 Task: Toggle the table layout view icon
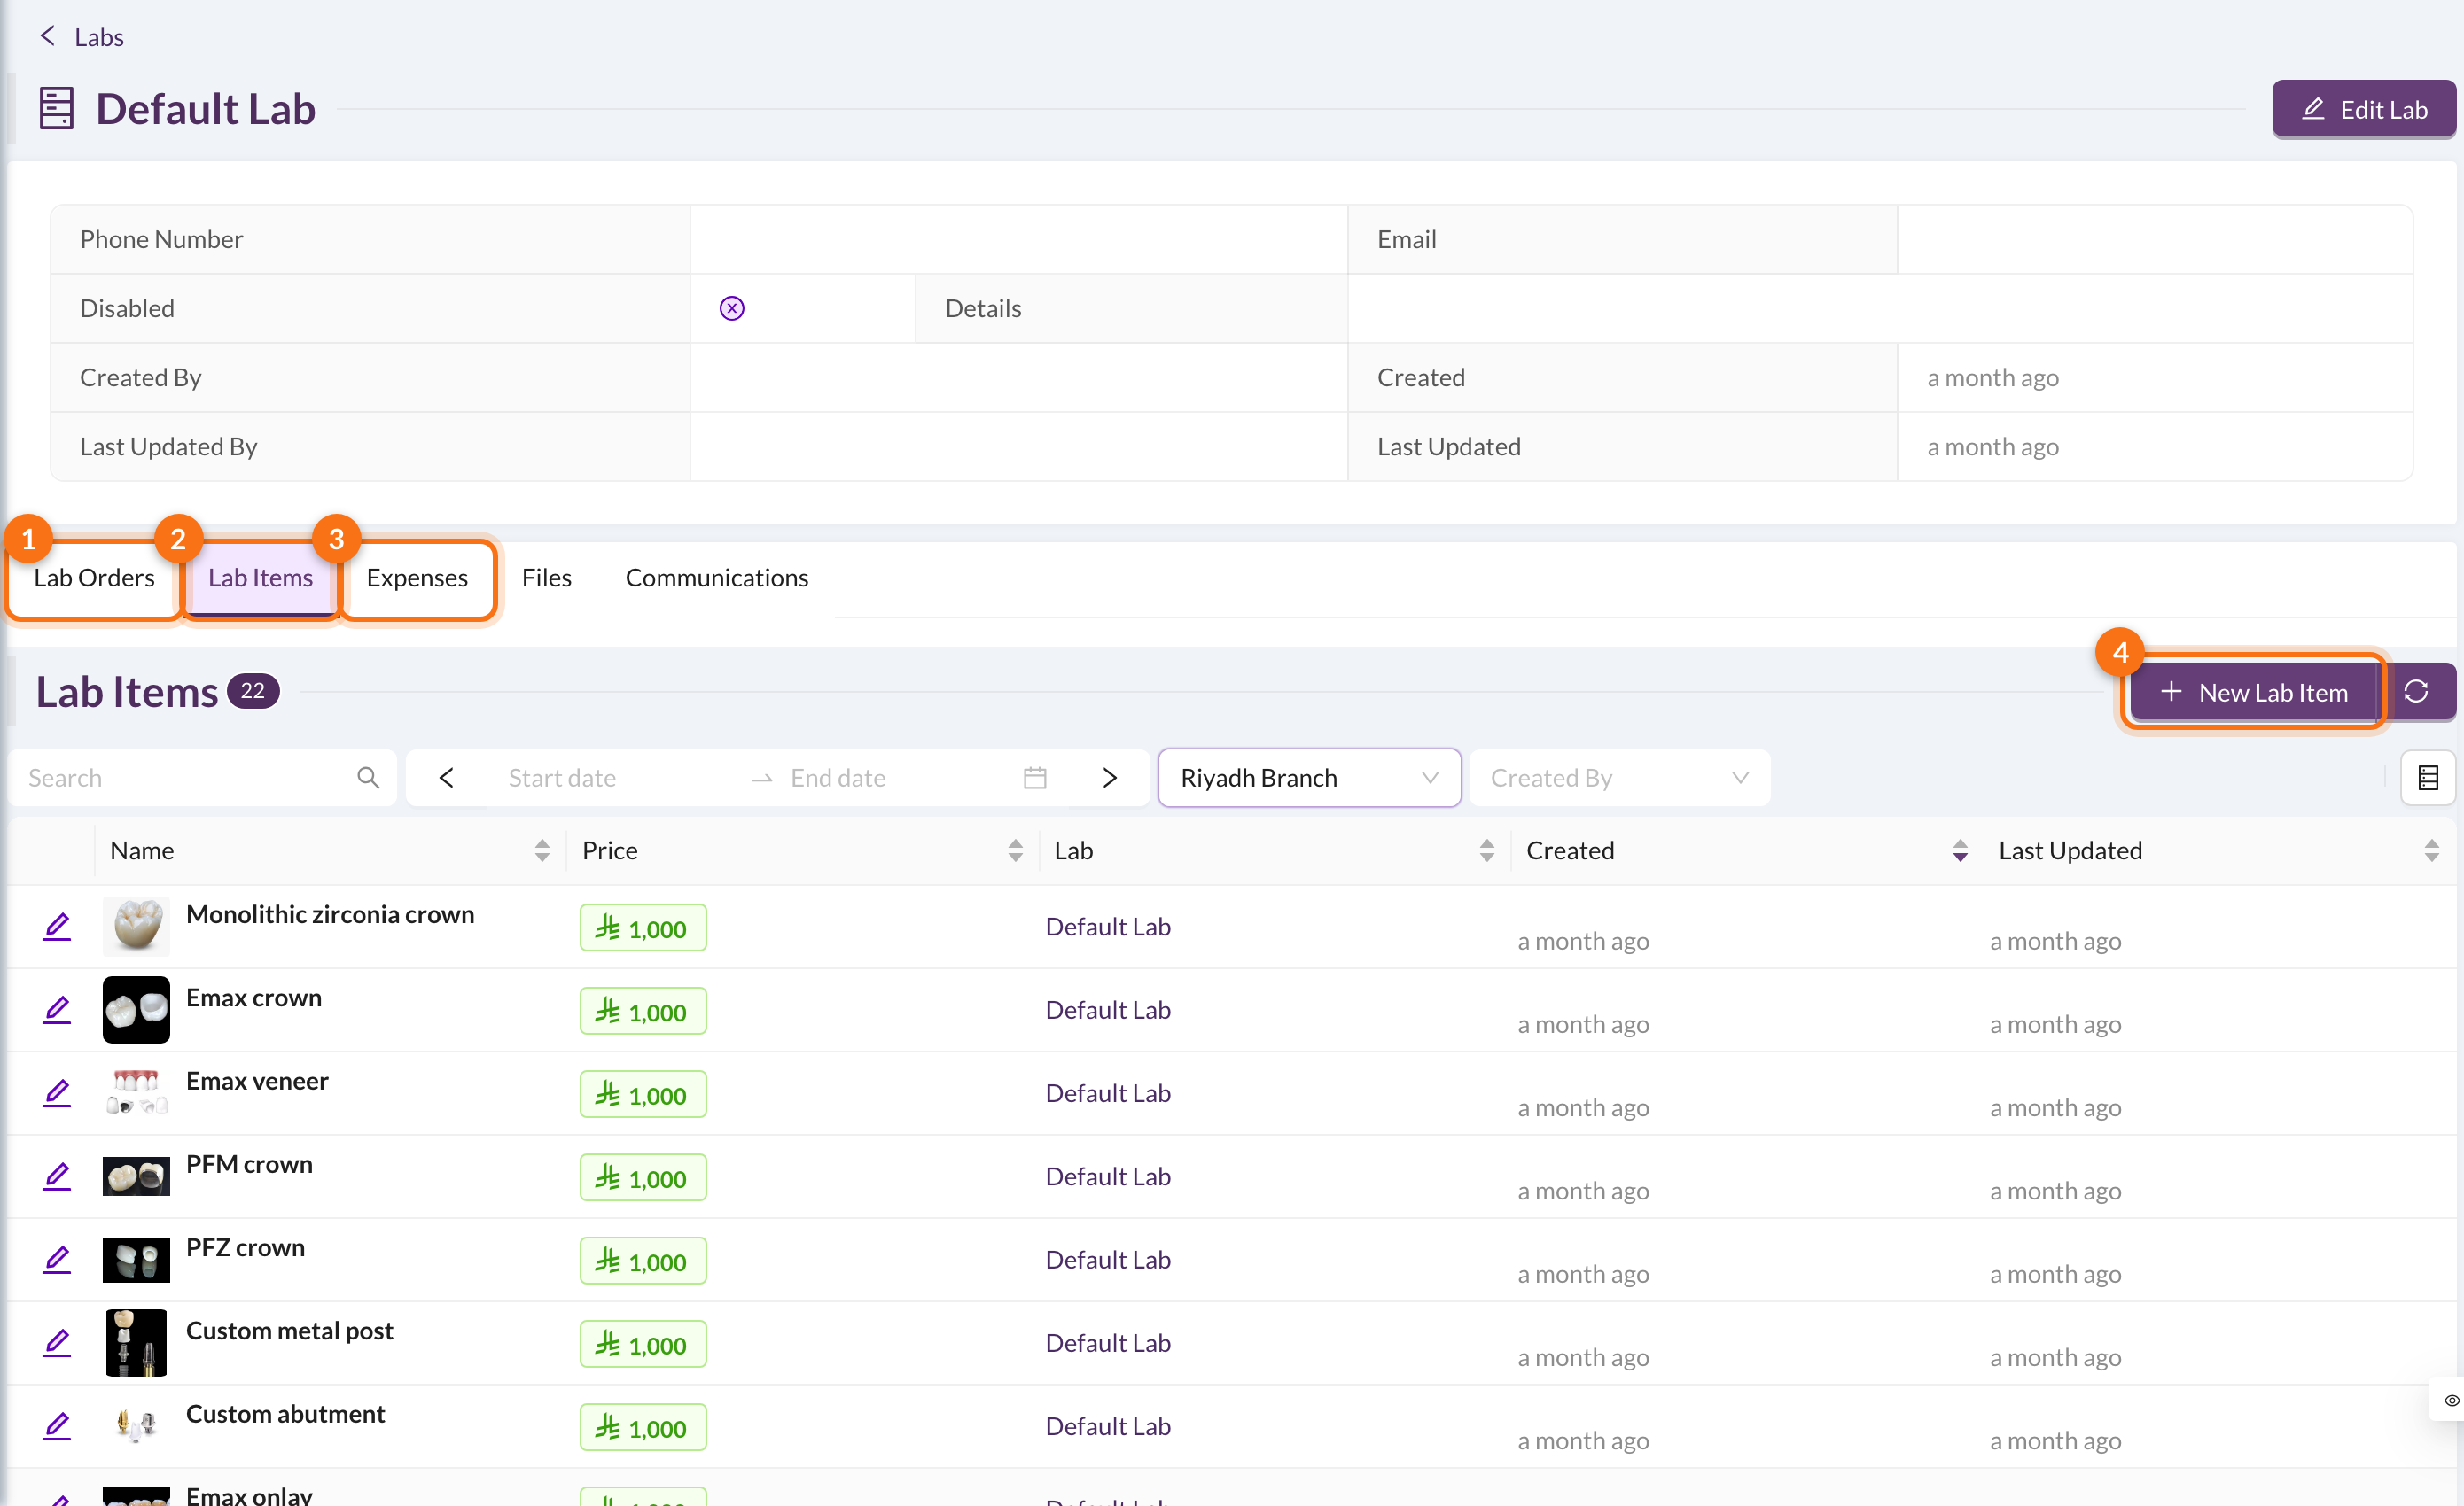[x=2427, y=778]
